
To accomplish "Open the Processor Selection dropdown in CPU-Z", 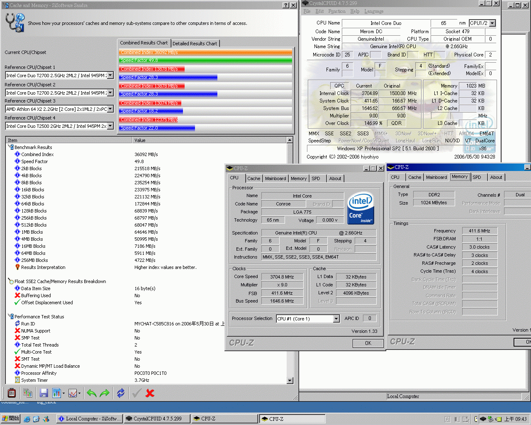I will click(336, 318).
